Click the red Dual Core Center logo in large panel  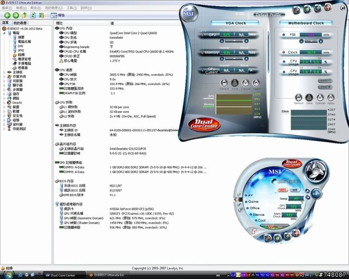204,125
